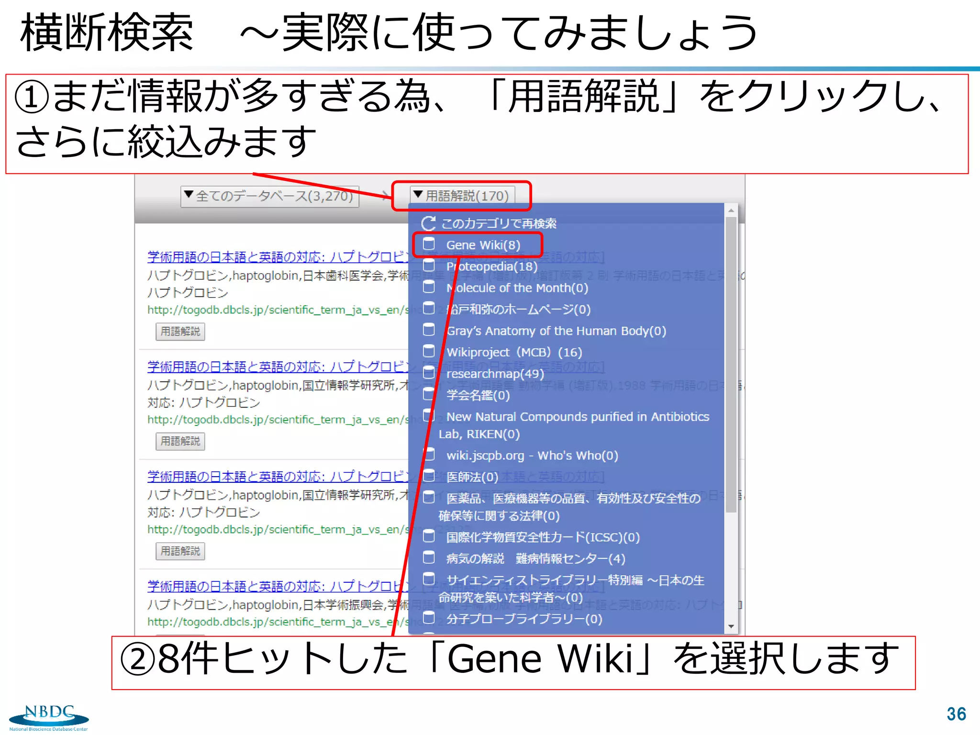Click the 用語解説 tag button under the third result
Image resolution: width=980 pixels, height=735 pixels.
tap(180, 551)
